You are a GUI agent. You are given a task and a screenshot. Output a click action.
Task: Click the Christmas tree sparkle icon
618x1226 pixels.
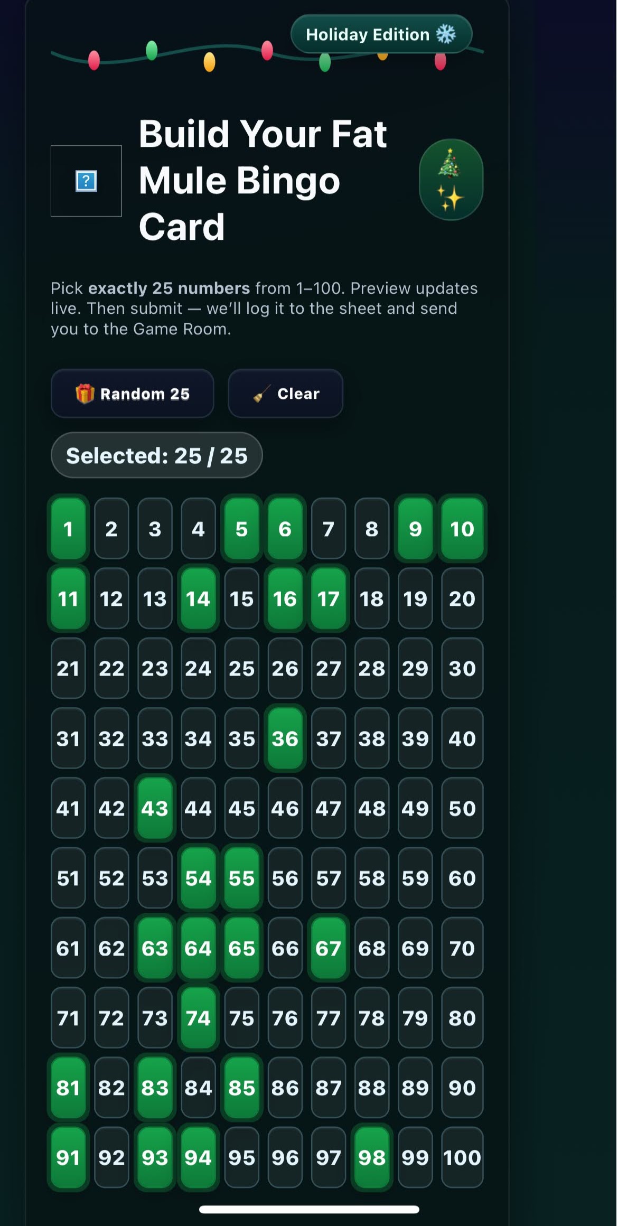[451, 180]
